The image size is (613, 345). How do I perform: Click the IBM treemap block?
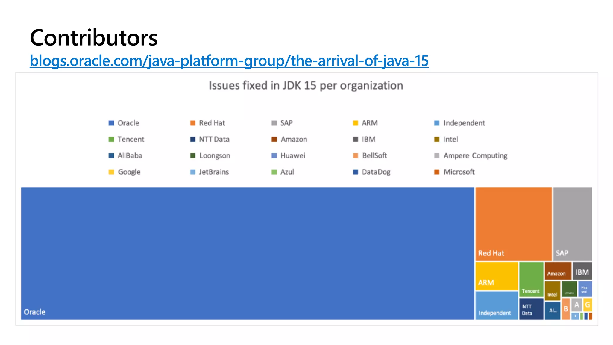(582, 271)
